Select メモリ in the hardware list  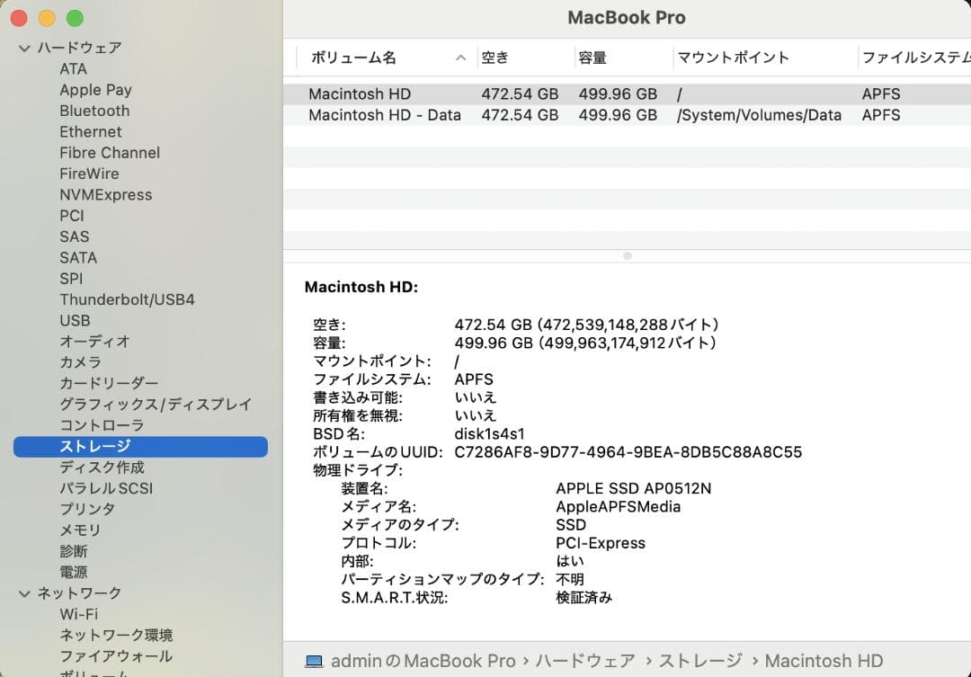click(77, 530)
